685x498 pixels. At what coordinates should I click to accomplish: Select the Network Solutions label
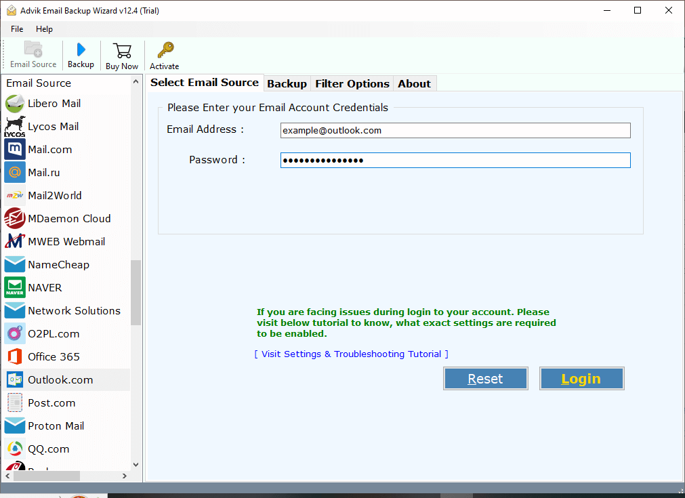pyautogui.click(x=75, y=310)
